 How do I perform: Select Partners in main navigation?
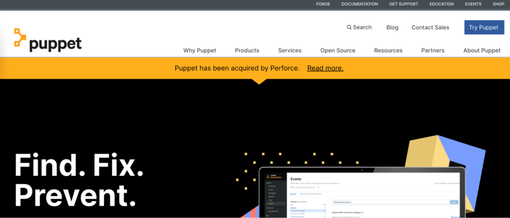pyautogui.click(x=432, y=50)
